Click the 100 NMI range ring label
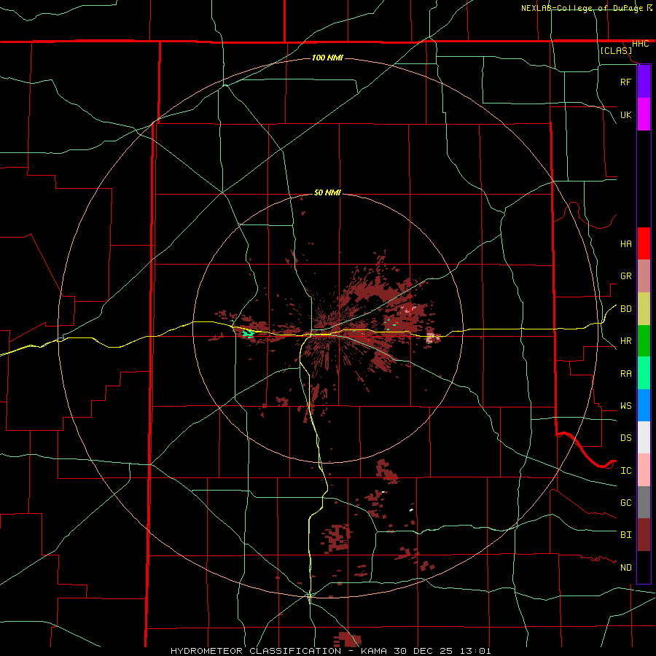Screen dimensions: 656x656 (327, 58)
